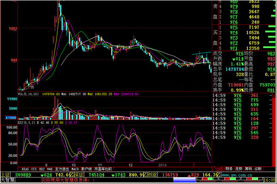Switch to the 分时 side panel tab

tap(219, 169)
